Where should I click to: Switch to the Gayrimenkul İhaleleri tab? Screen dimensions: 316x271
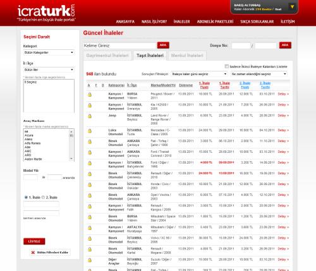coord(107,56)
